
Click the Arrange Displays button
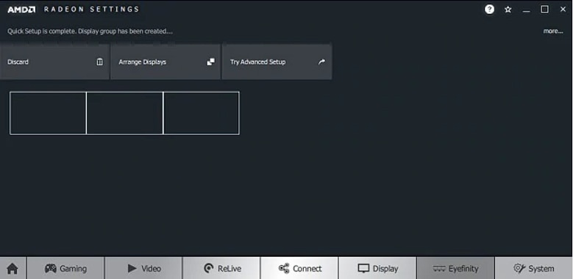click(166, 62)
